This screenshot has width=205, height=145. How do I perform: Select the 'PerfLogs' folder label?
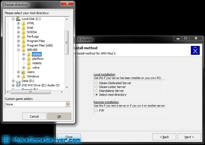tap(33, 37)
